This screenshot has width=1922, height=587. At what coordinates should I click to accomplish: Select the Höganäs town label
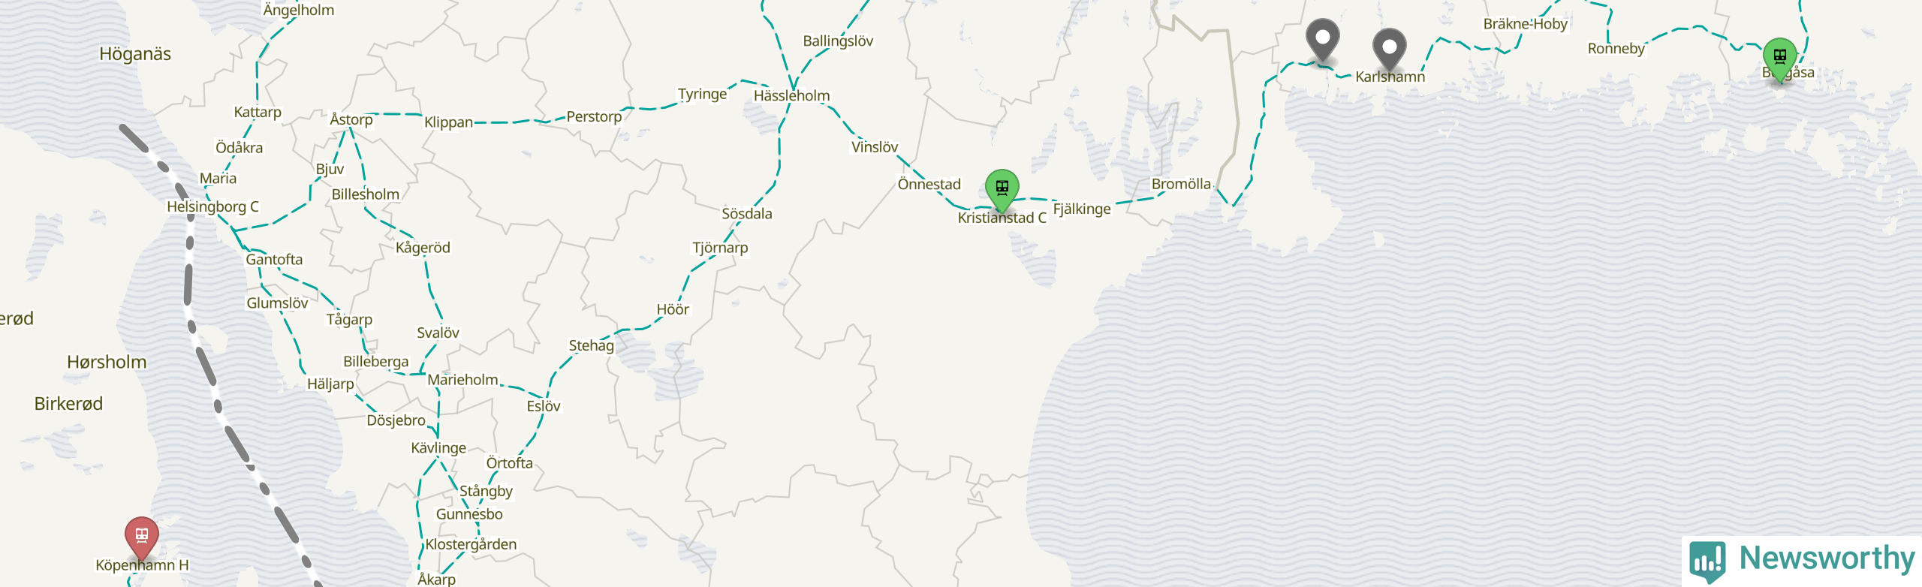[x=135, y=54]
